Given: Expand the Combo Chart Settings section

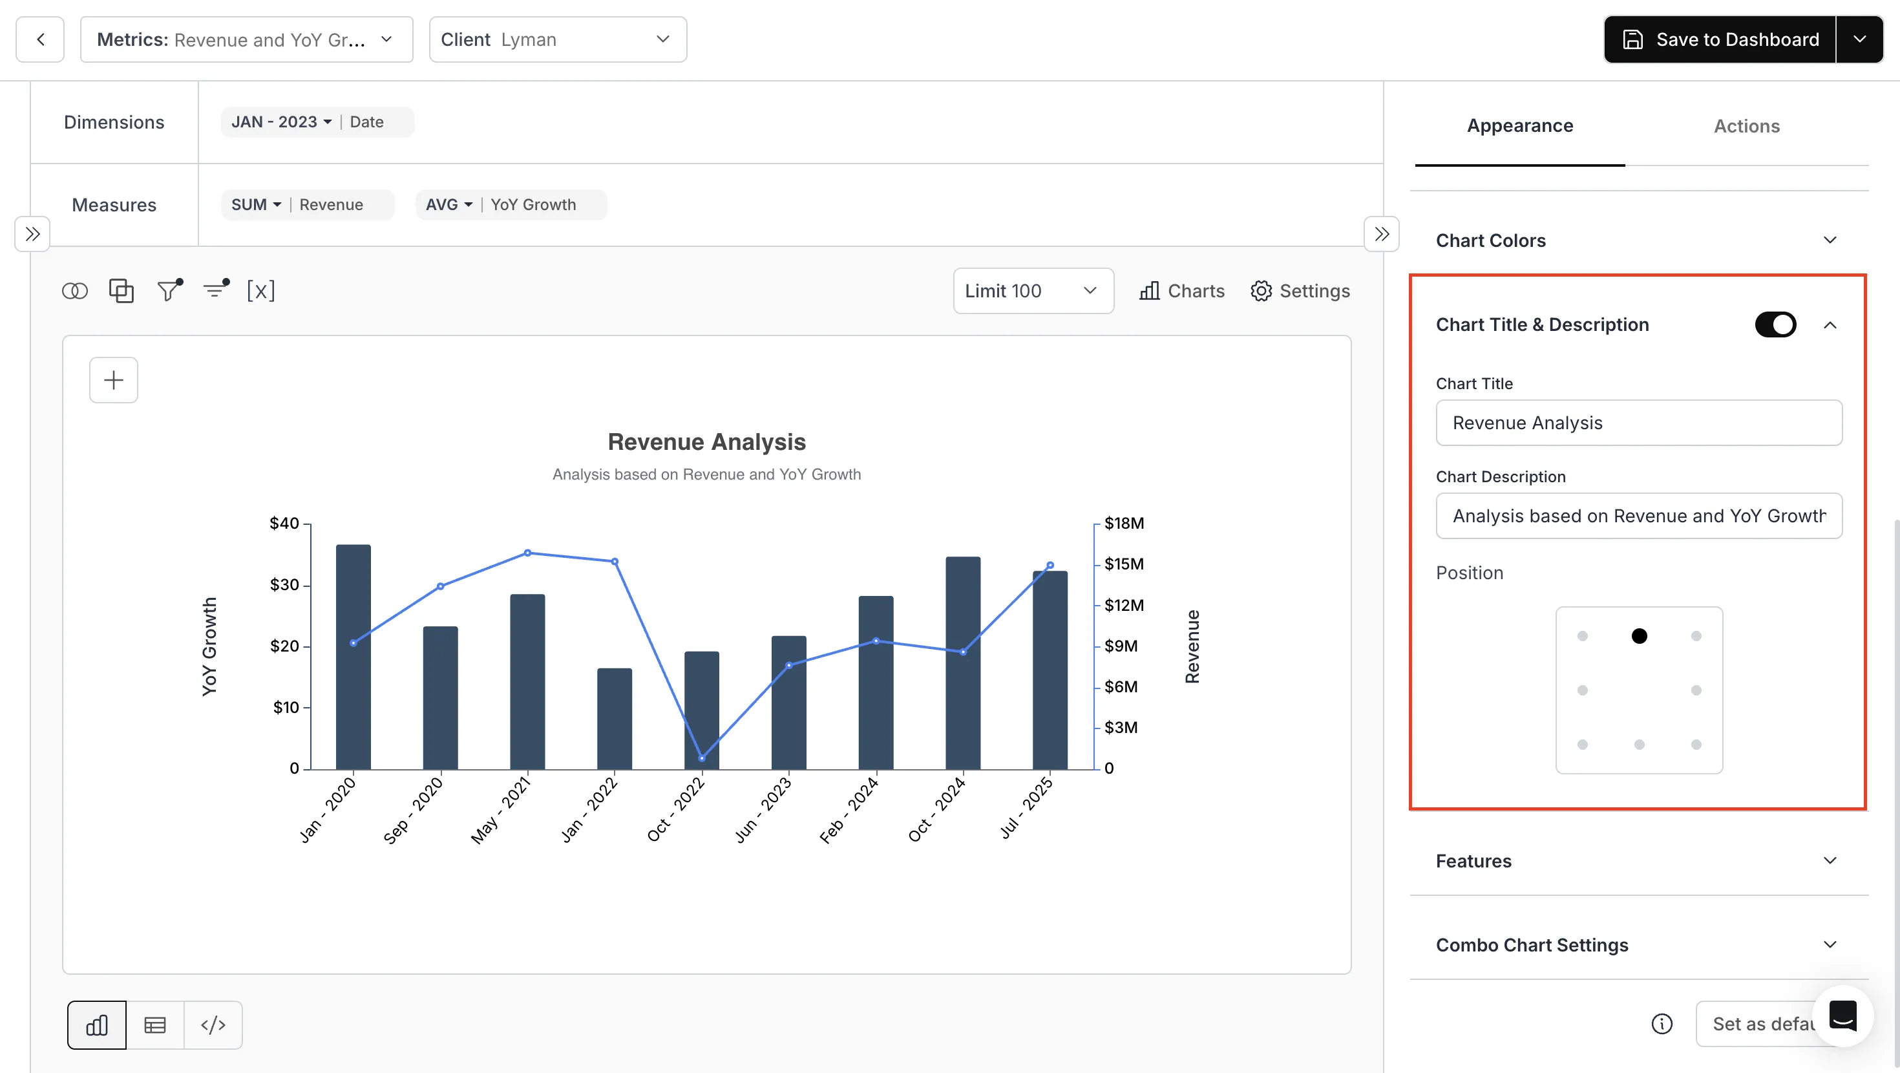Looking at the screenshot, I should (x=1638, y=944).
